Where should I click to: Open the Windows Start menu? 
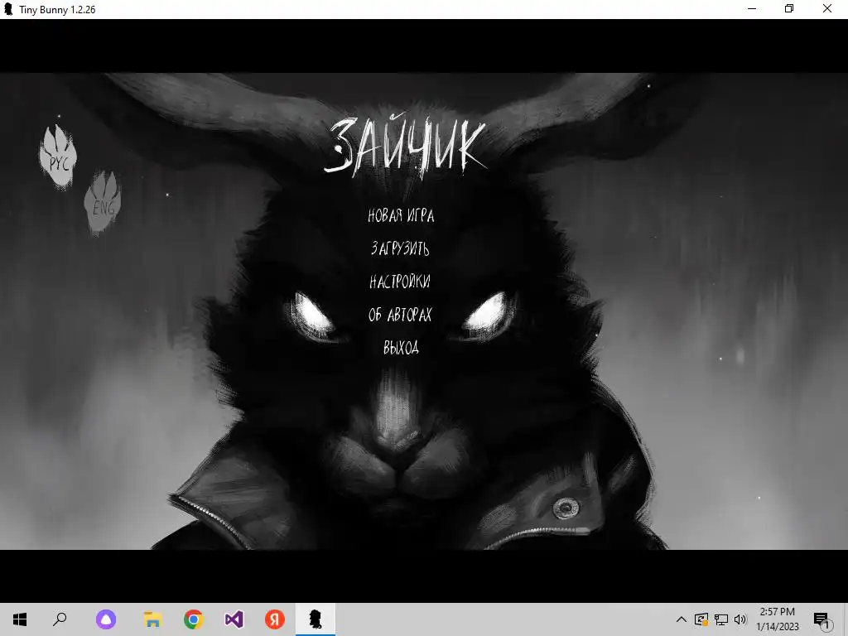pos(20,619)
